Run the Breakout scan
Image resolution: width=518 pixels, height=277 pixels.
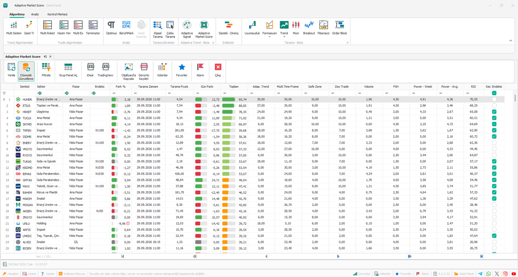point(309,28)
